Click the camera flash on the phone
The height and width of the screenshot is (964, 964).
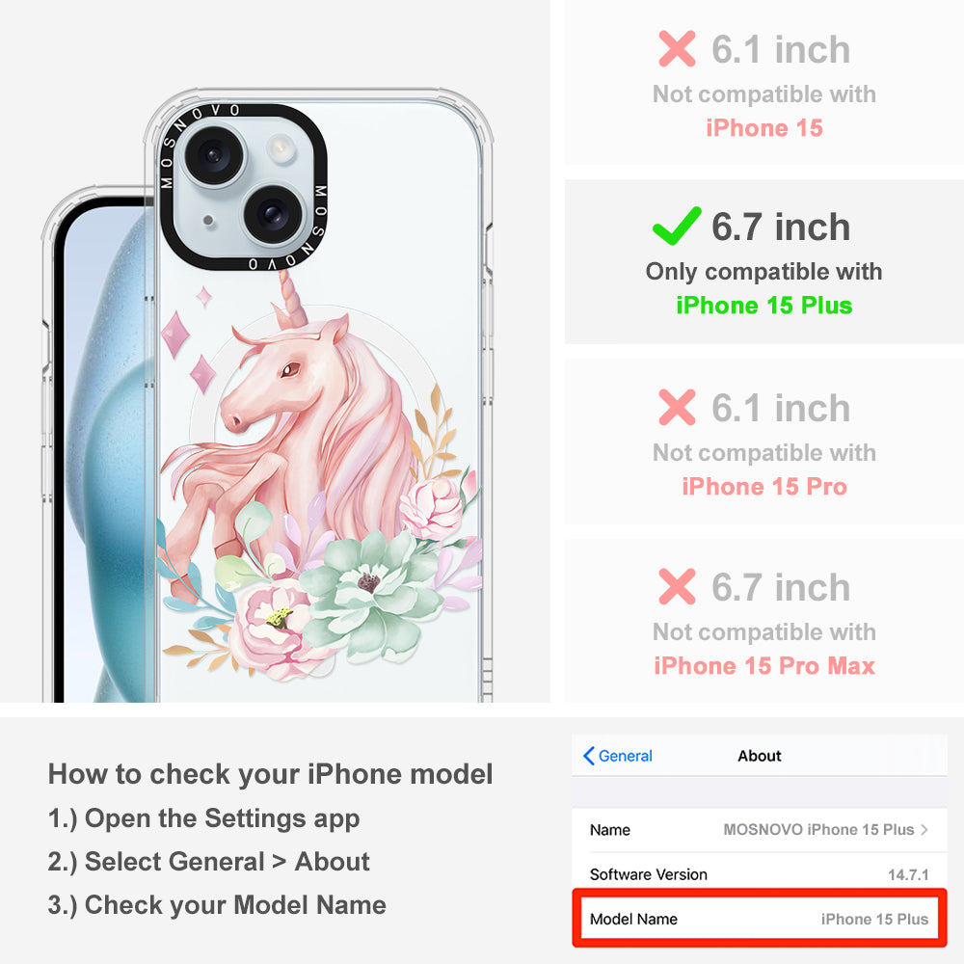click(281, 148)
